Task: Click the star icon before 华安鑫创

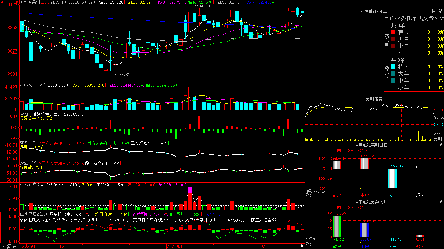Action: (22, 2)
